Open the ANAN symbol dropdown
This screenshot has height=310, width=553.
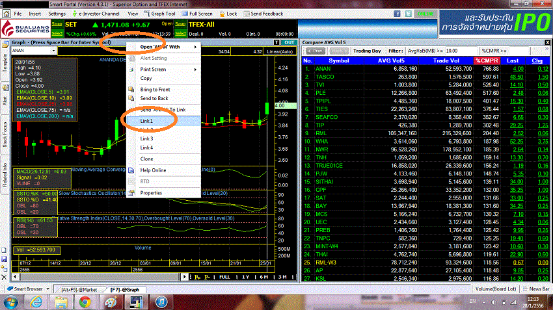click(x=53, y=51)
